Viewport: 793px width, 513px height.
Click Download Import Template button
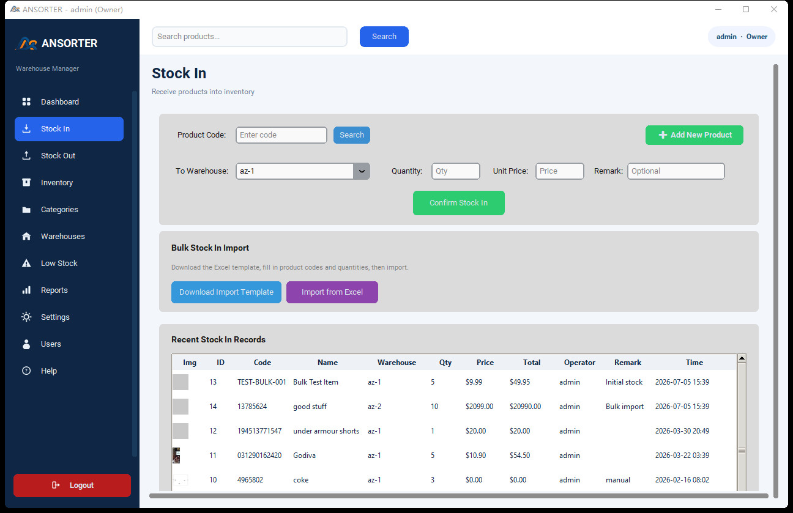(x=226, y=292)
